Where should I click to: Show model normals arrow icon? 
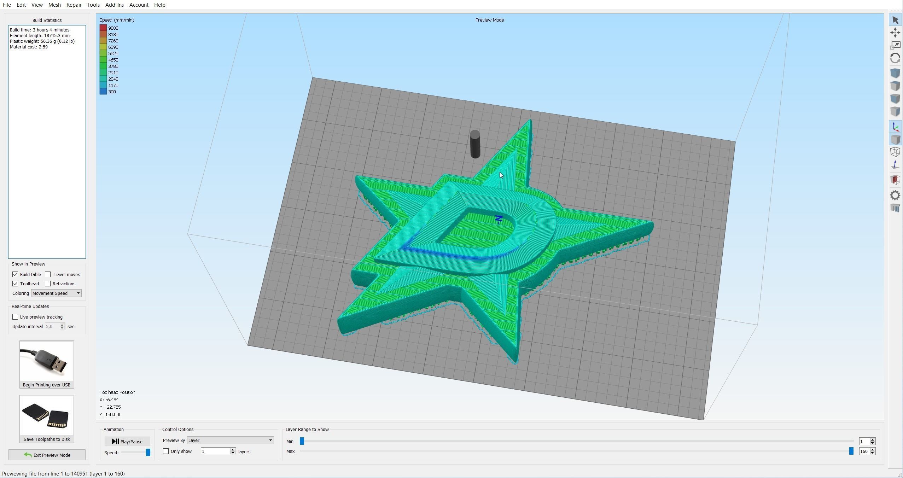coord(895,165)
